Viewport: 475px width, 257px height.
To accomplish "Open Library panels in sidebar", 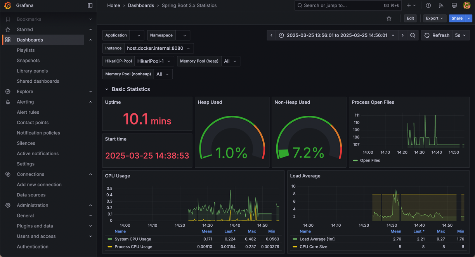I will pyautogui.click(x=32, y=71).
